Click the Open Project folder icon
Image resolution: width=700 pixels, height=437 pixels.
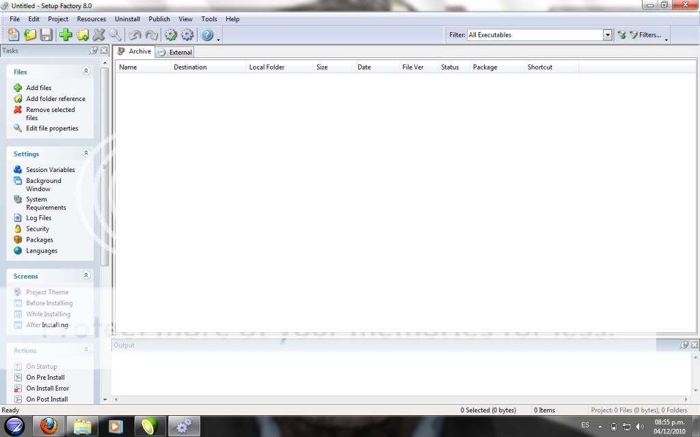30,35
